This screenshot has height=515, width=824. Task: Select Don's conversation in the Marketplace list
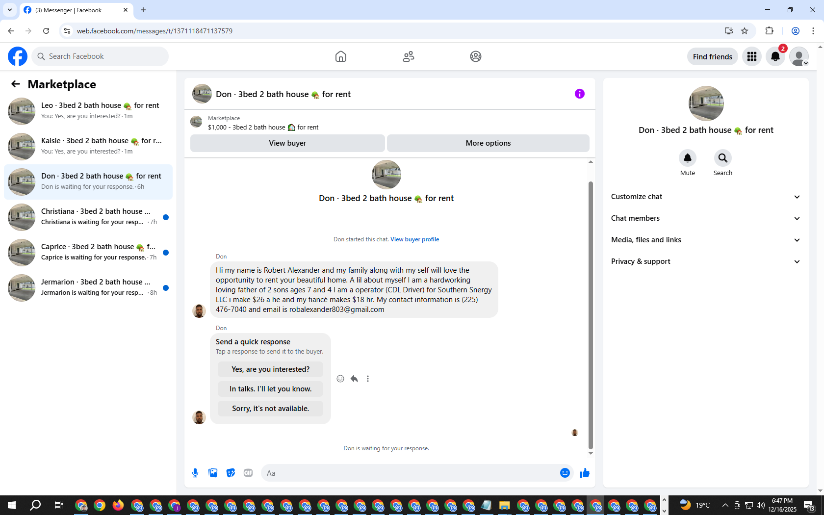pos(88,182)
